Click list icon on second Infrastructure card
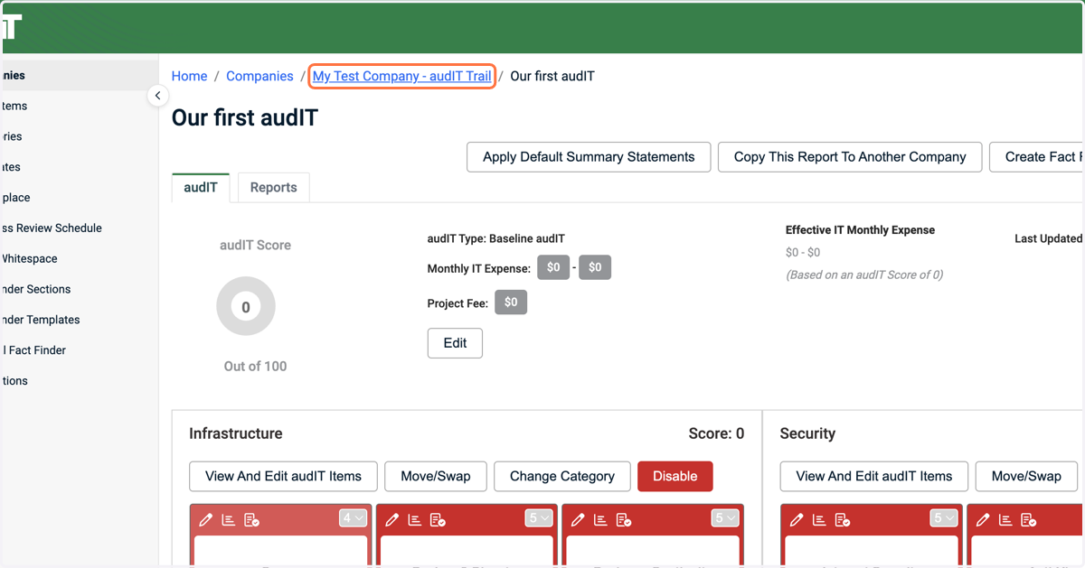Viewport: 1085px width, 568px height. [415, 519]
